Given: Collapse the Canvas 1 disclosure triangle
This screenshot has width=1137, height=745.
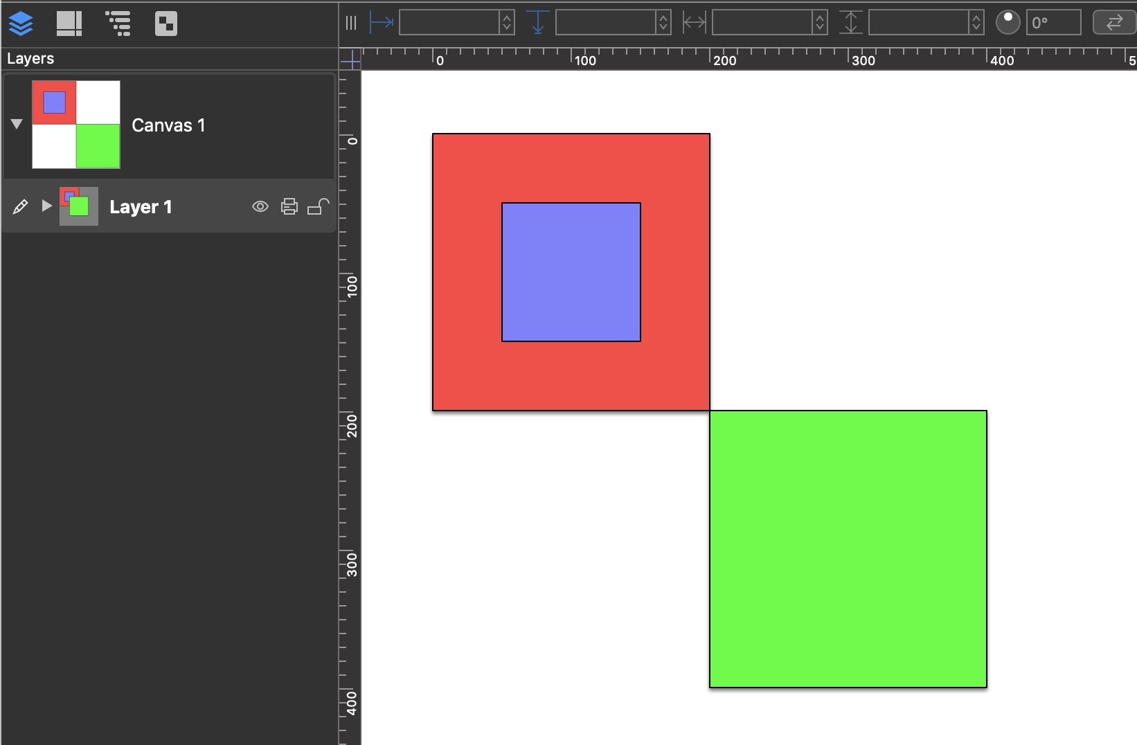Looking at the screenshot, I should tap(17, 124).
